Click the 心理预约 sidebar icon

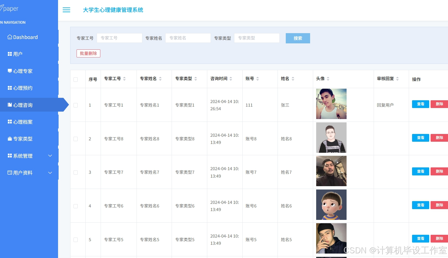[x=9, y=88]
